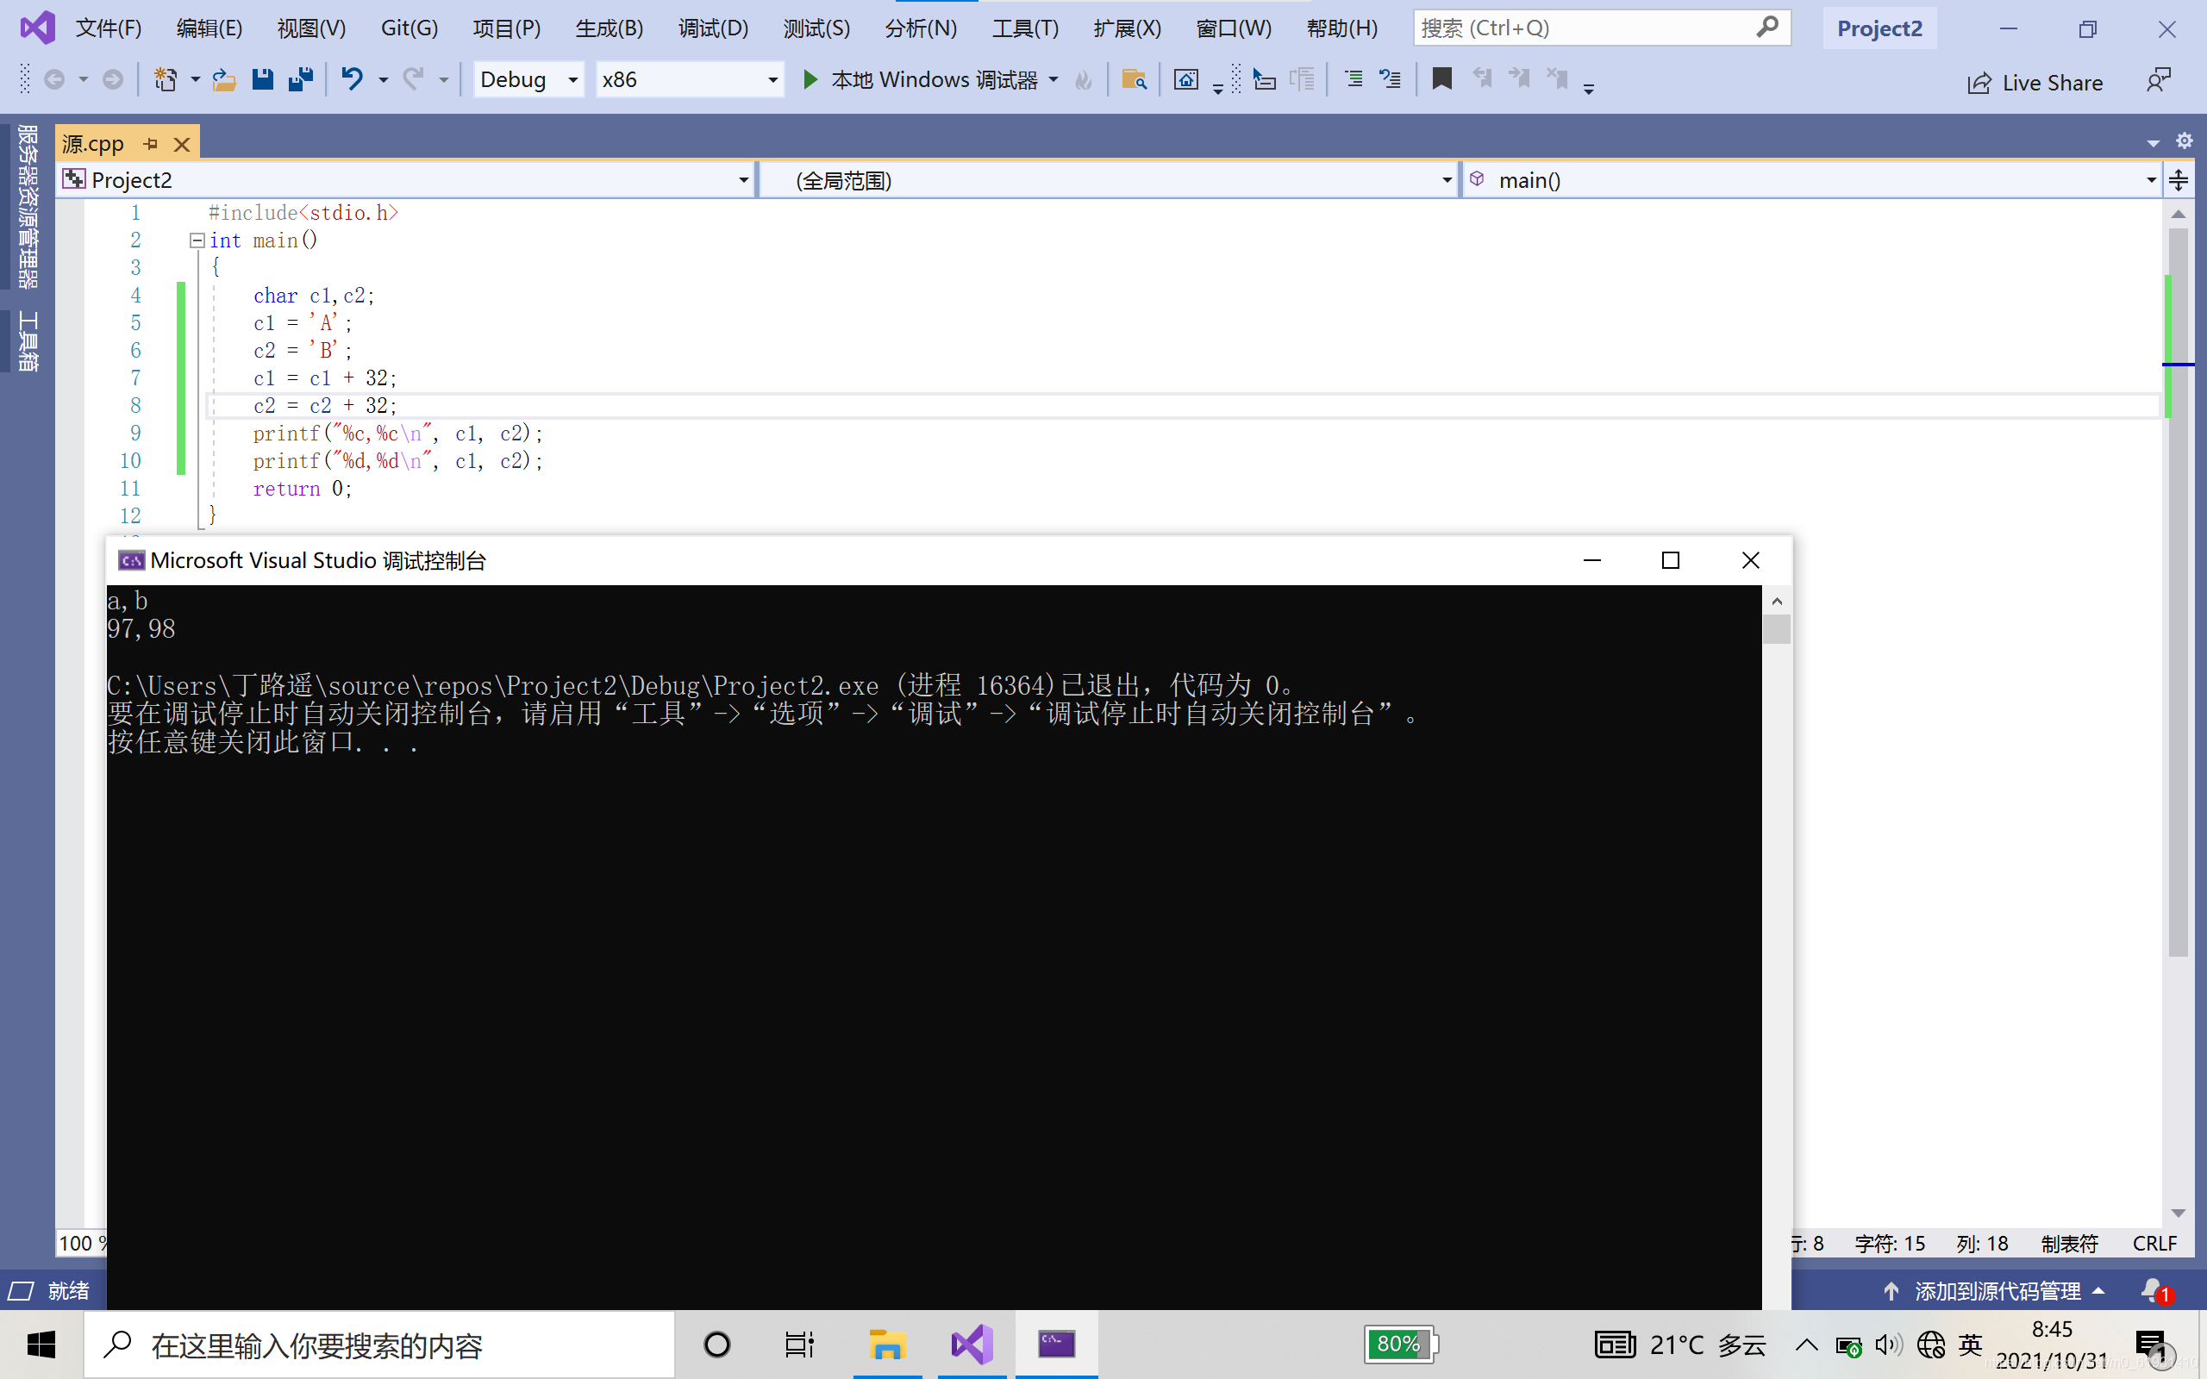Open the Git(G) menu

coord(410,28)
